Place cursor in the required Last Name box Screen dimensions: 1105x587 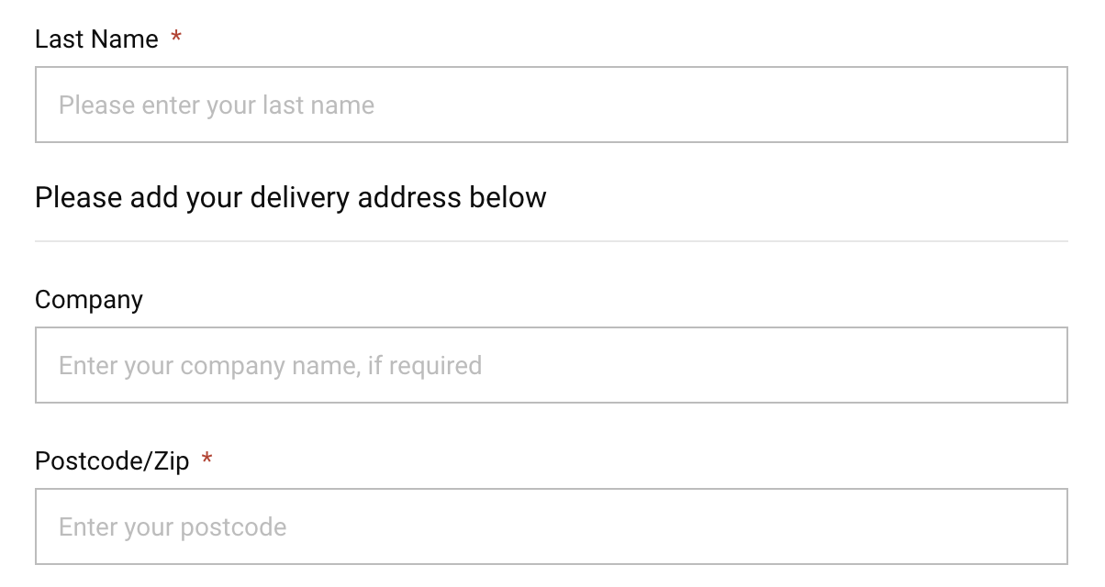[x=552, y=105]
